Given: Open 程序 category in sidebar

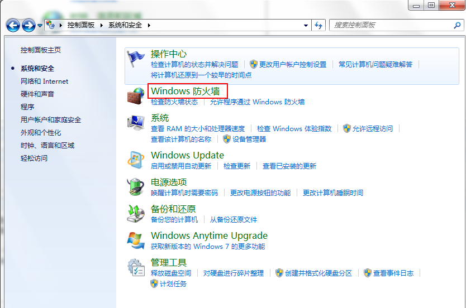Looking at the screenshot, I should click(x=27, y=107).
